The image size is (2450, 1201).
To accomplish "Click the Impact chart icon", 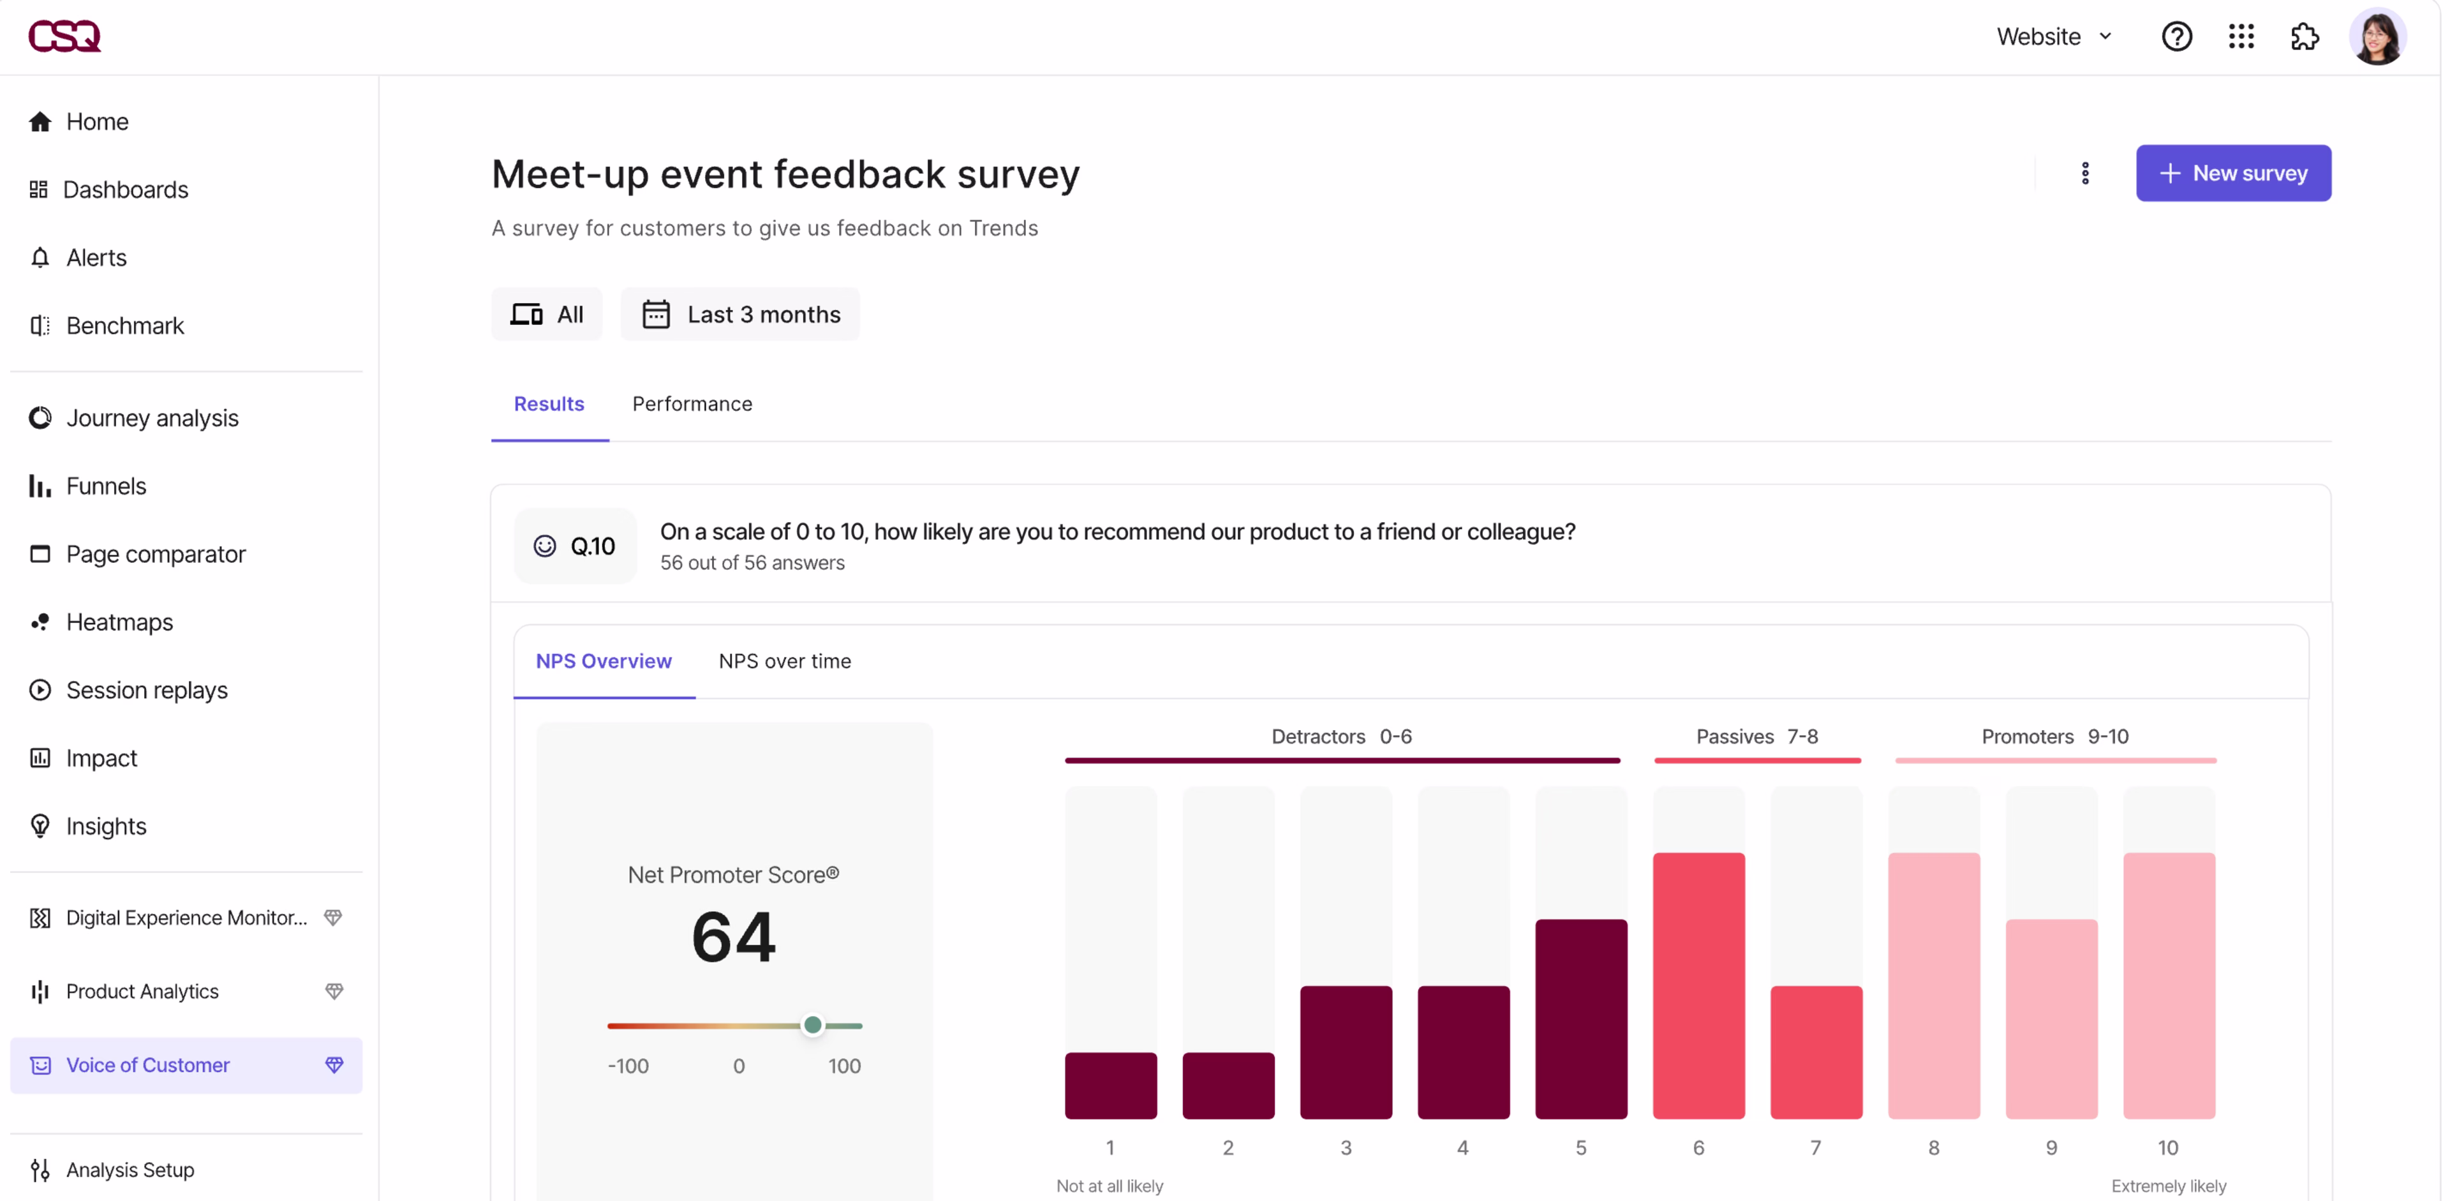I will click(40, 758).
